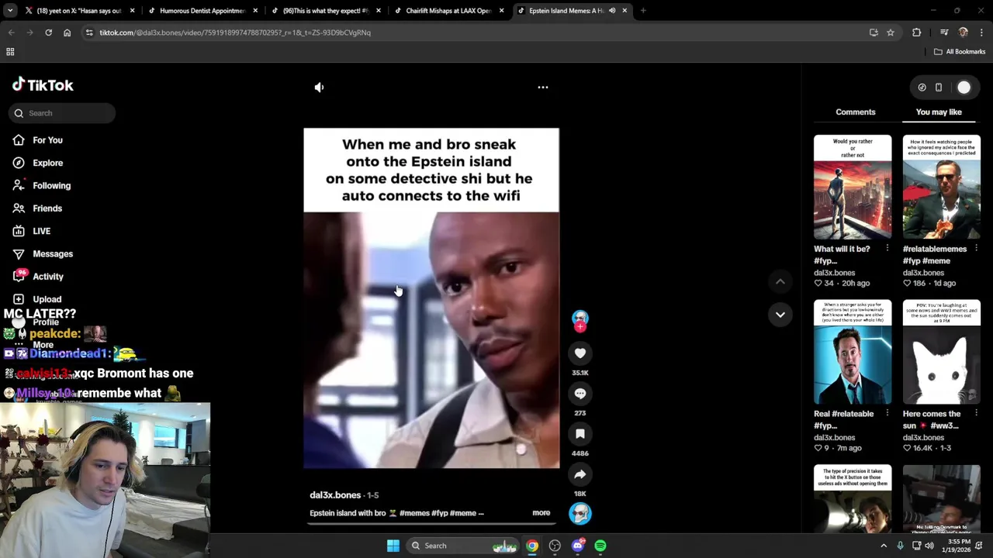The height and width of the screenshot is (558, 993).
Task: Open 'Would you rather' video thumbnail
Action: [x=853, y=187]
